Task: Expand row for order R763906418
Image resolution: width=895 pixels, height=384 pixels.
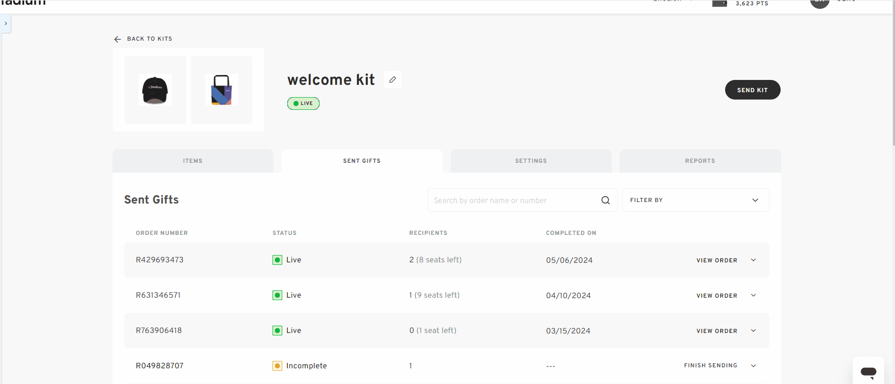Action: [754, 331]
